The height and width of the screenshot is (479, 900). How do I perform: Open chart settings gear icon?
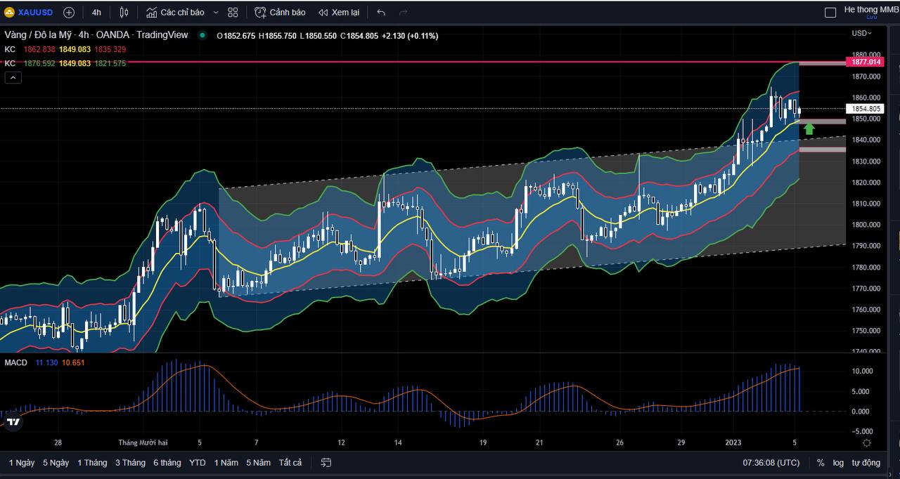pos(867,442)
